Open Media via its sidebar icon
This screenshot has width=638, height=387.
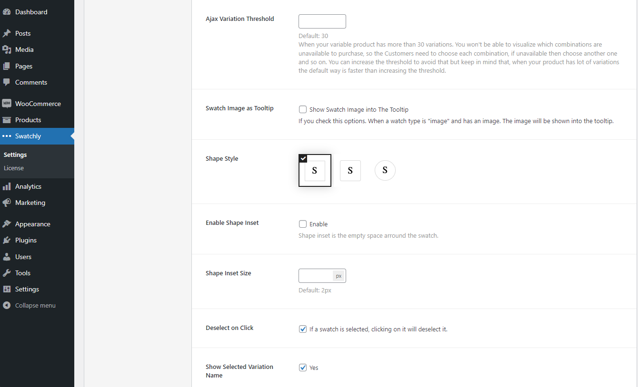[x=7, y=49]
